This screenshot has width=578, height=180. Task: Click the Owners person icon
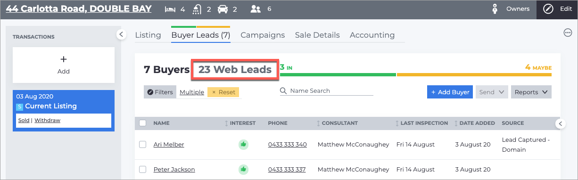pos(495,9)
